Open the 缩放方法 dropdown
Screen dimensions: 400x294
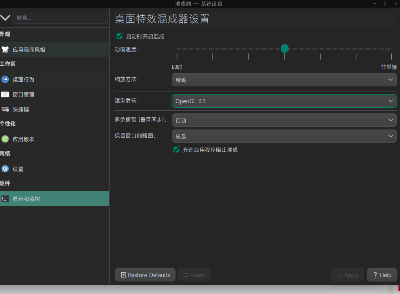(x=284, y=80)
